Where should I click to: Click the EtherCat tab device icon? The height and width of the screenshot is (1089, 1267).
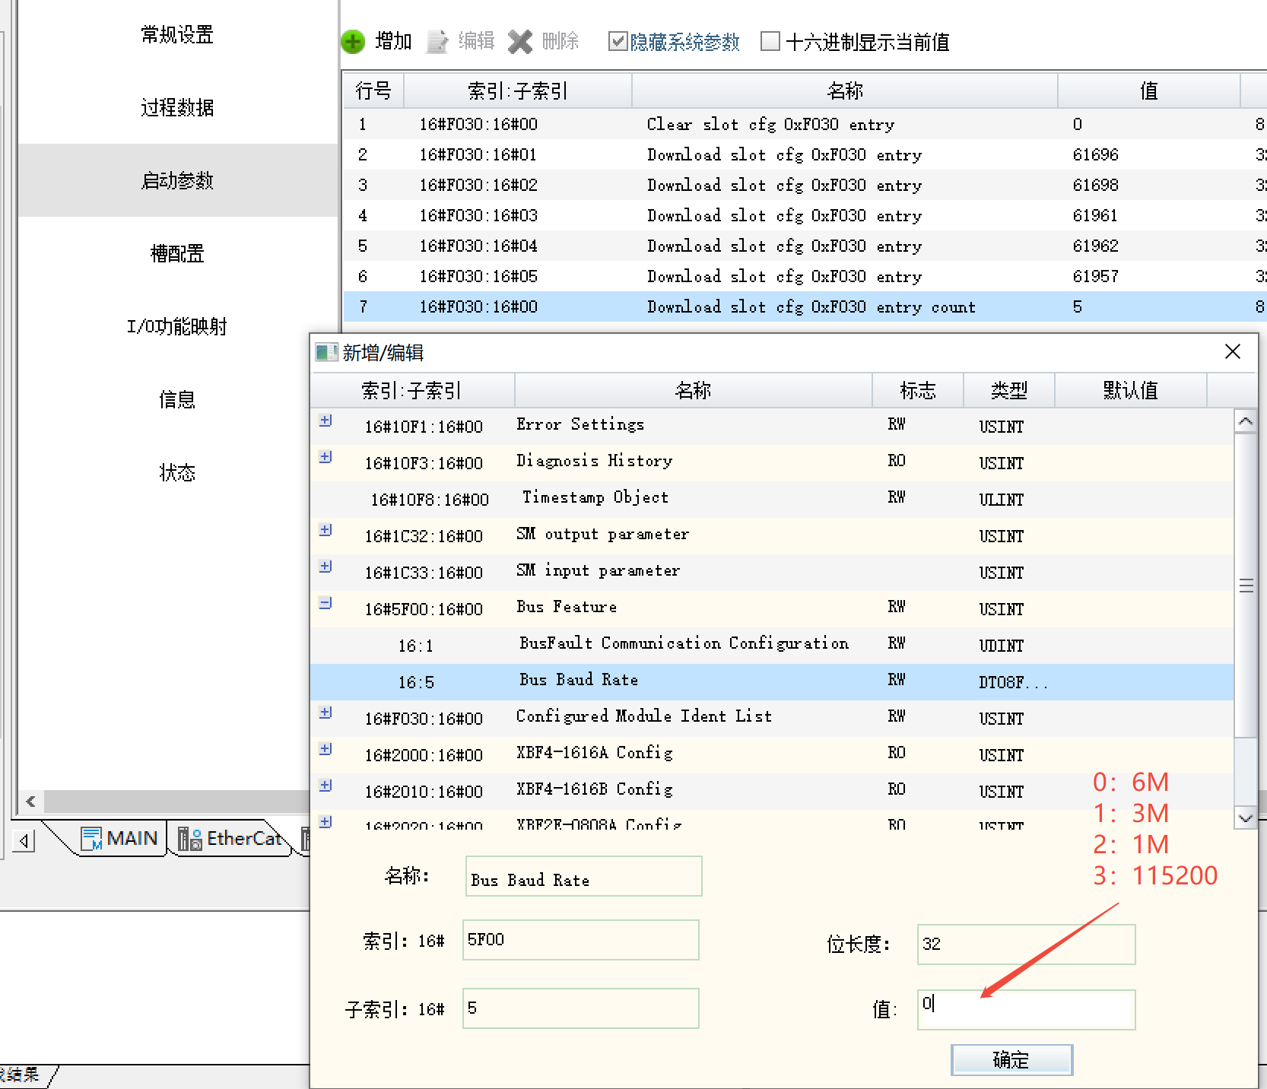click(189, 839)
